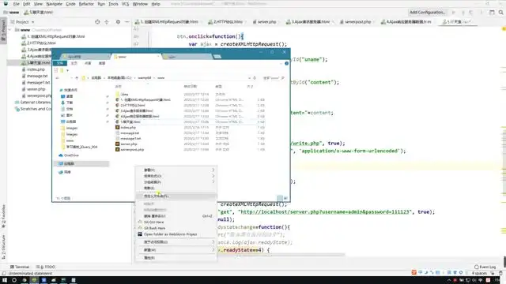Select the .idea folder in Explorer

pos(124,95)
